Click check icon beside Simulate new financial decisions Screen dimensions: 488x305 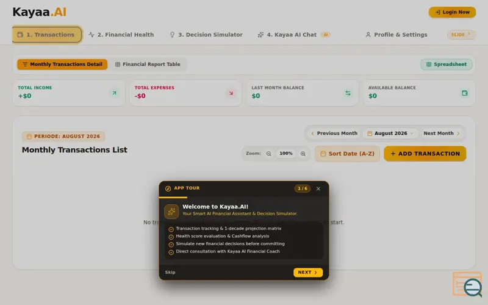click(x=171, y=245)
